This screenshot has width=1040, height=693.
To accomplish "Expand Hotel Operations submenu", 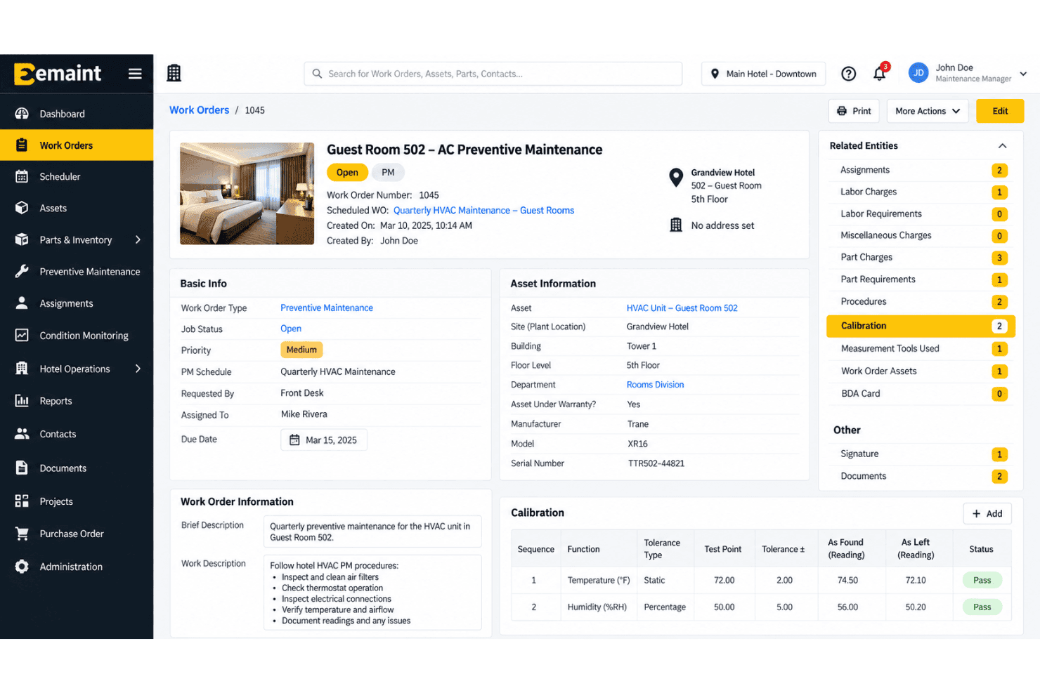I will 138,369.
